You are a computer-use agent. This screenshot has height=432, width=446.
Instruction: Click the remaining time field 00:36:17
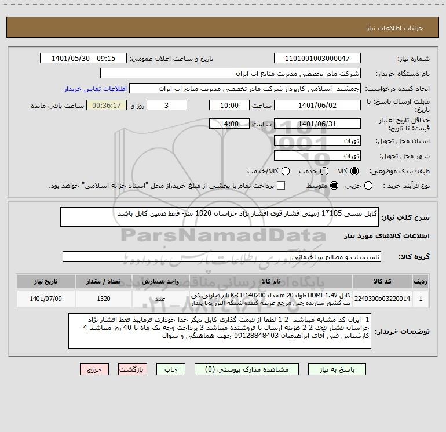click(x=107, y=105)
